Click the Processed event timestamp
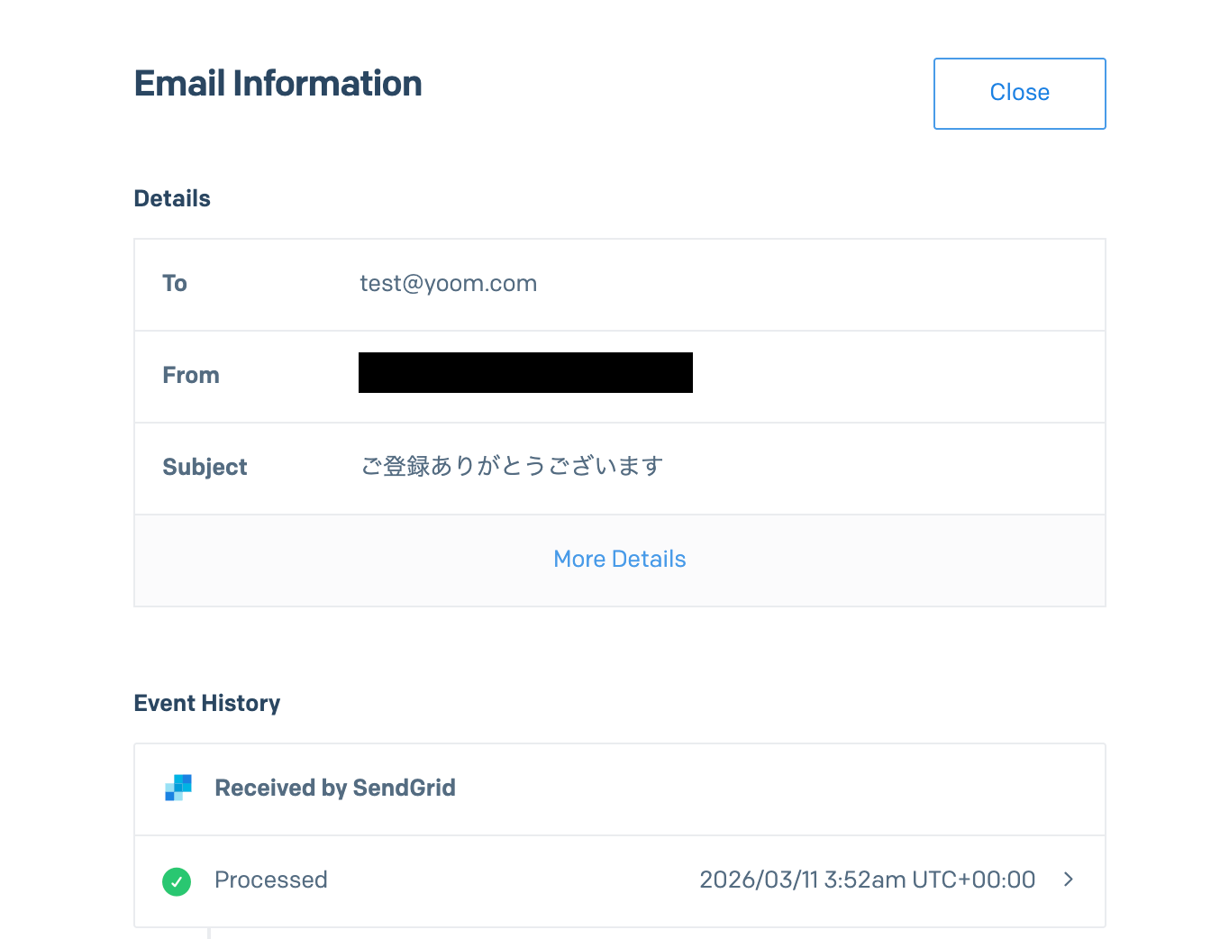The height and width of the screenshot is (939, 1229). tap(867, 880)
